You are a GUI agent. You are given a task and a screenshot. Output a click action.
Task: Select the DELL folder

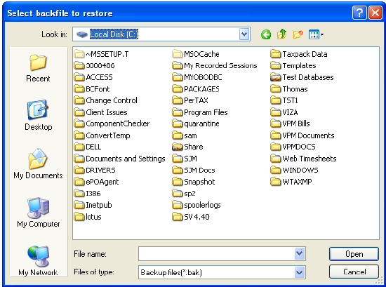[88, 147]
